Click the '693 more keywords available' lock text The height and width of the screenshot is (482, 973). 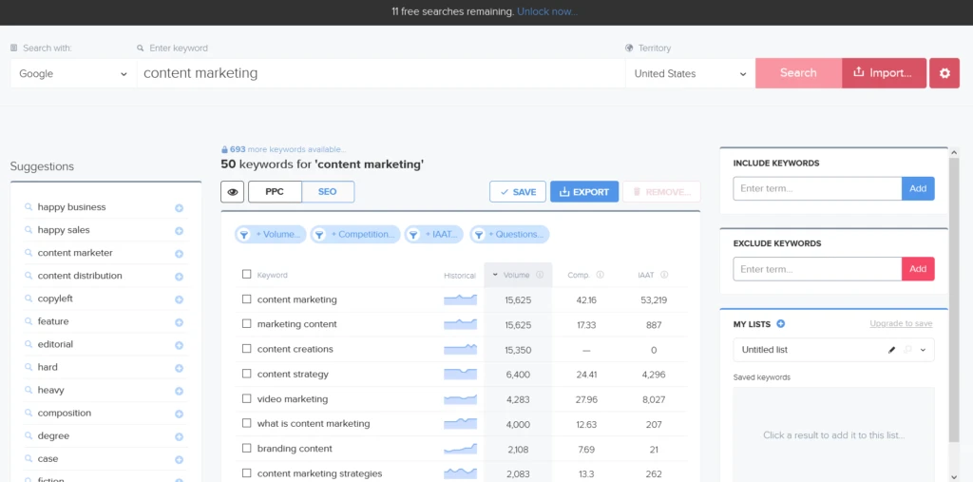283,149
